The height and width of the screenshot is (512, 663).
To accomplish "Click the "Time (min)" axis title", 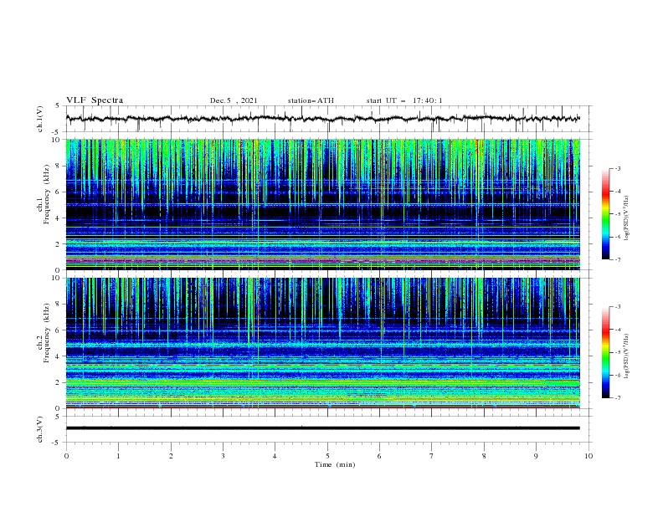I will [335, 464].
